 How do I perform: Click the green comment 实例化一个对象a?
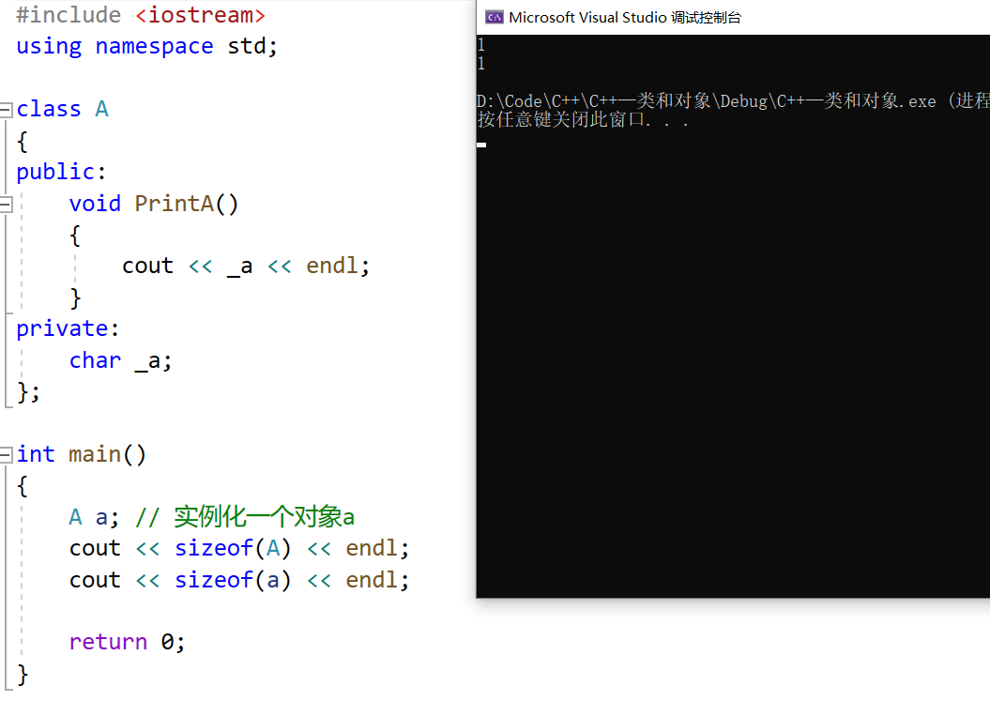click(x=245, y=517)
